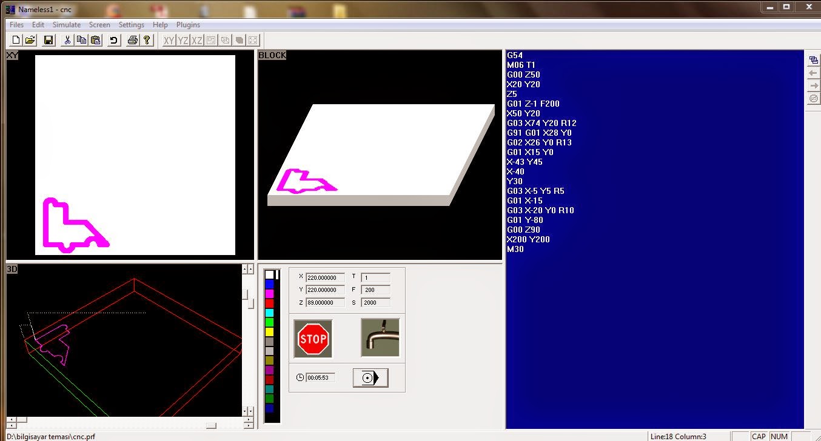The image size is (821, 441).
Task: Click the CAP indicator in the status bar
Action: (759, 436)
